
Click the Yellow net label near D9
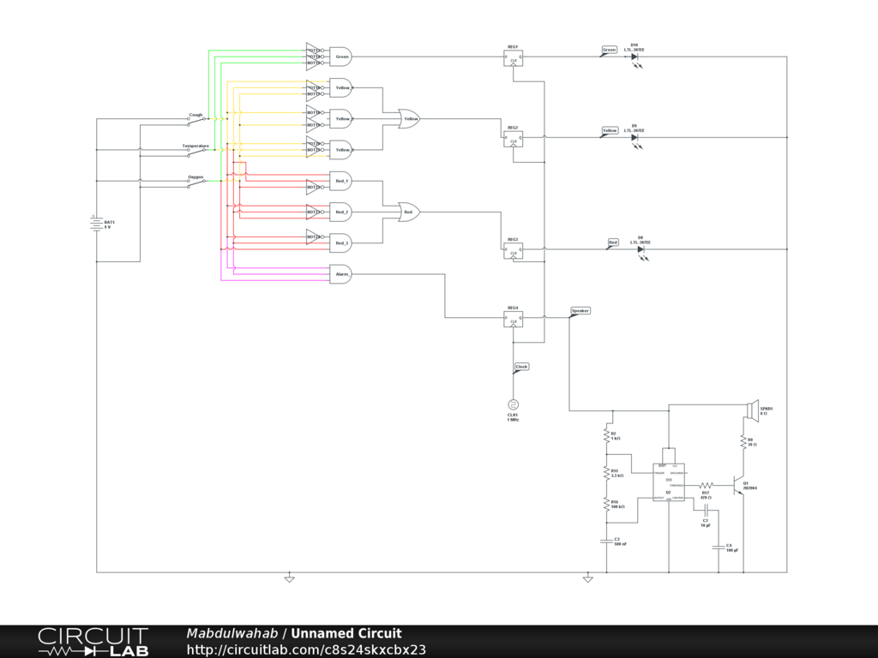pos(610,130)
